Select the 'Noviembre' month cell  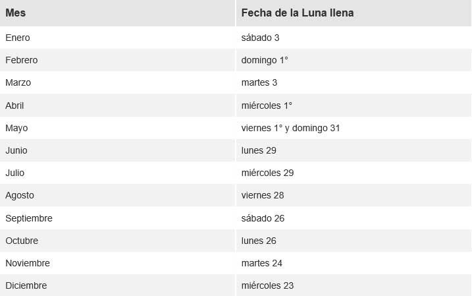click(28, 263)
